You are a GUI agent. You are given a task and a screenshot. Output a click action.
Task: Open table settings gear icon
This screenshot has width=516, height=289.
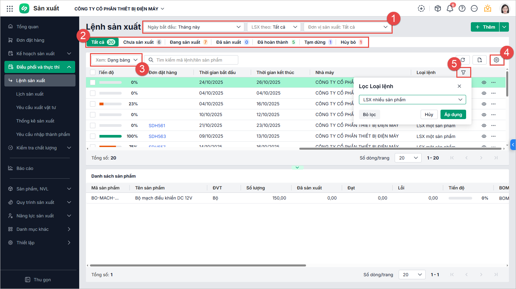496,60
